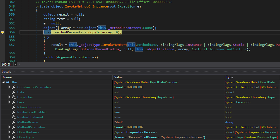
Task: Open the 100 % zoom dropdown
Action: pyautogui.click(x=15, y=64)
